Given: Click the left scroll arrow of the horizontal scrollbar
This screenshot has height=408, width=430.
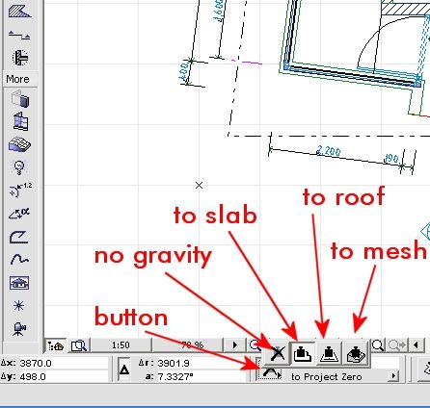Looking at the screenshot, I should click(x=417, y=345).
